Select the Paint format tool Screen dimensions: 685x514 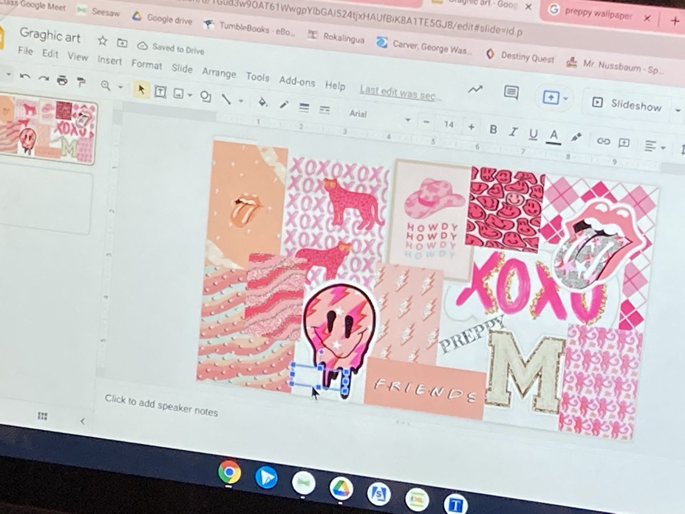(81, 82)
